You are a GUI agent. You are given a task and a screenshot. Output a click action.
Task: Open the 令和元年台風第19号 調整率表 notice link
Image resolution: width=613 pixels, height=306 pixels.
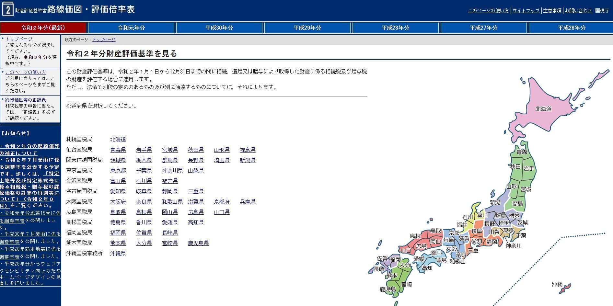point(30,217)
